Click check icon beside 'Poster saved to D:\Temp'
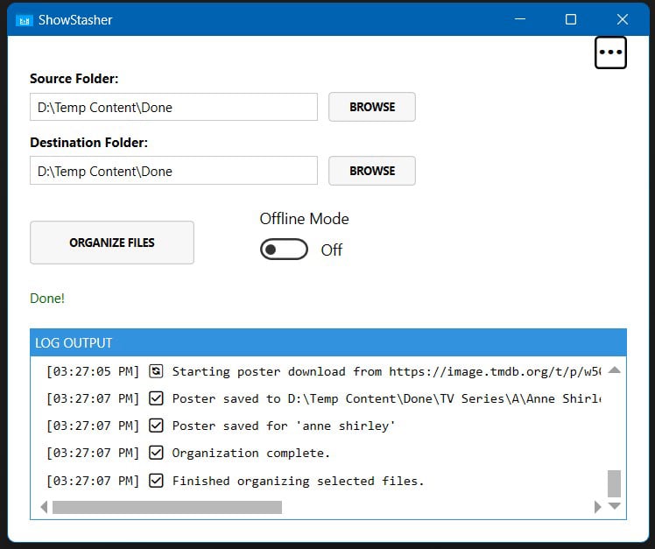 156,398
